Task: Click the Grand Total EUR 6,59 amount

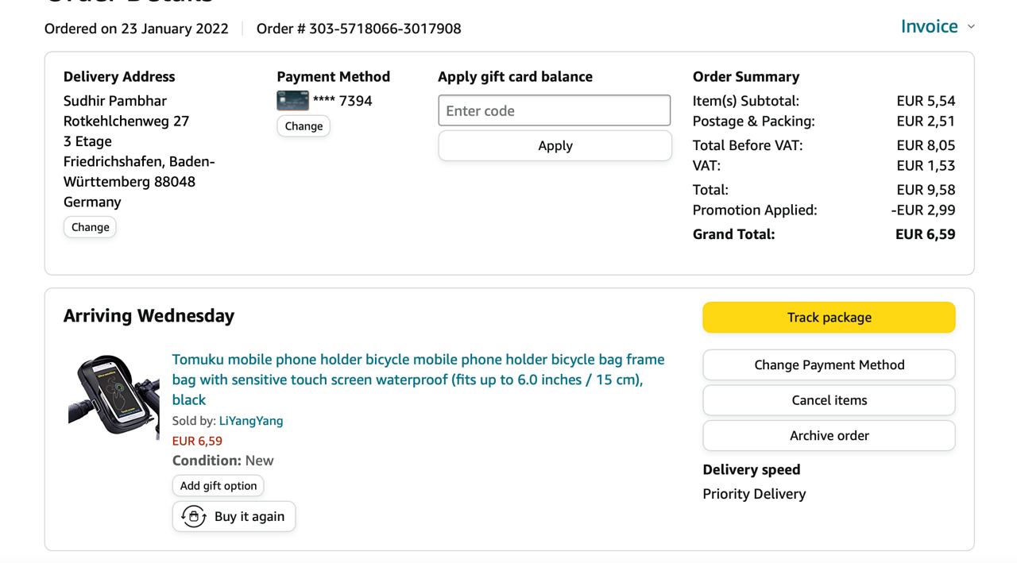Action: (x=925, y=234)
